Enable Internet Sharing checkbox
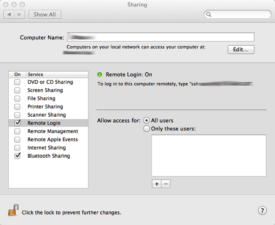This screenshot has width=275, height=225. pyautogui.click(x=17, y=148)
